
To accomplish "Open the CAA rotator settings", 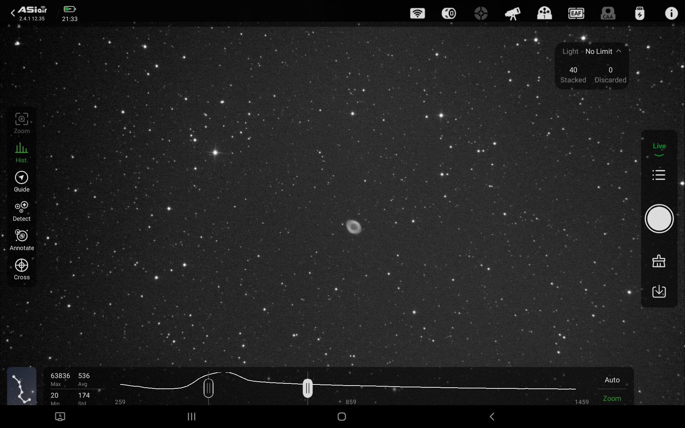I will pyautogui.click(x=608, y=14).
